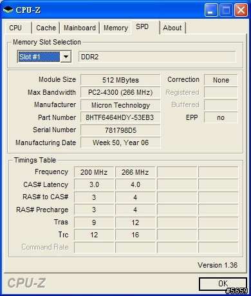Click the Tras value 9

[94, 222]
